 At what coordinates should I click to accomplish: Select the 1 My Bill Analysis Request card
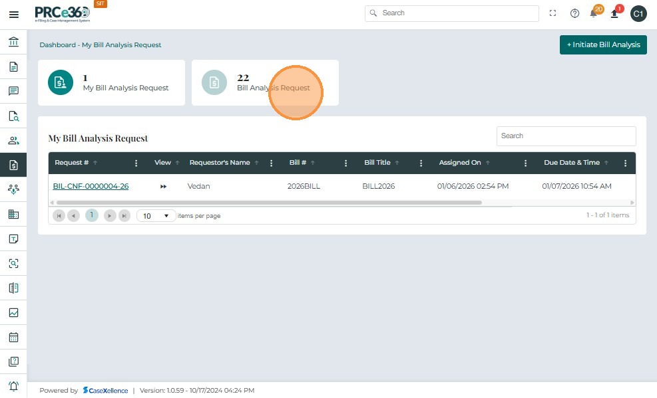coord(111,83)
